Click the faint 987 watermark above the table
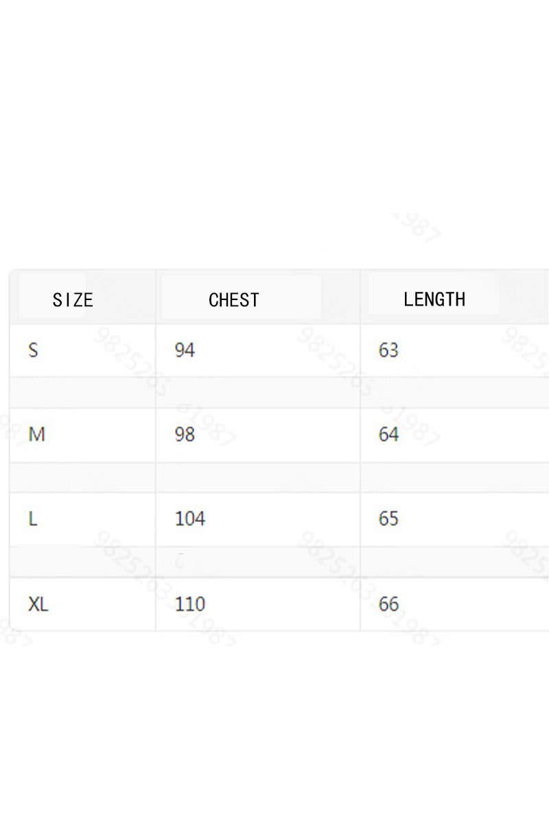The width and height of the screenshot is (549, 824). 416,228
